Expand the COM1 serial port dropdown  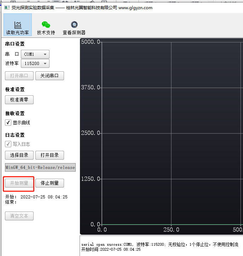[35, 54]
